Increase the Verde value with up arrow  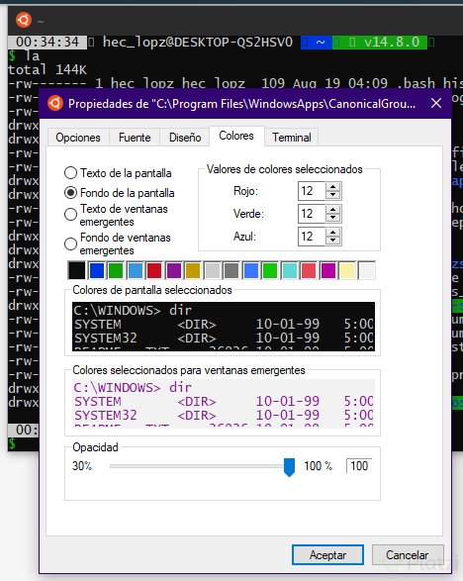click(x=333, y=210)
